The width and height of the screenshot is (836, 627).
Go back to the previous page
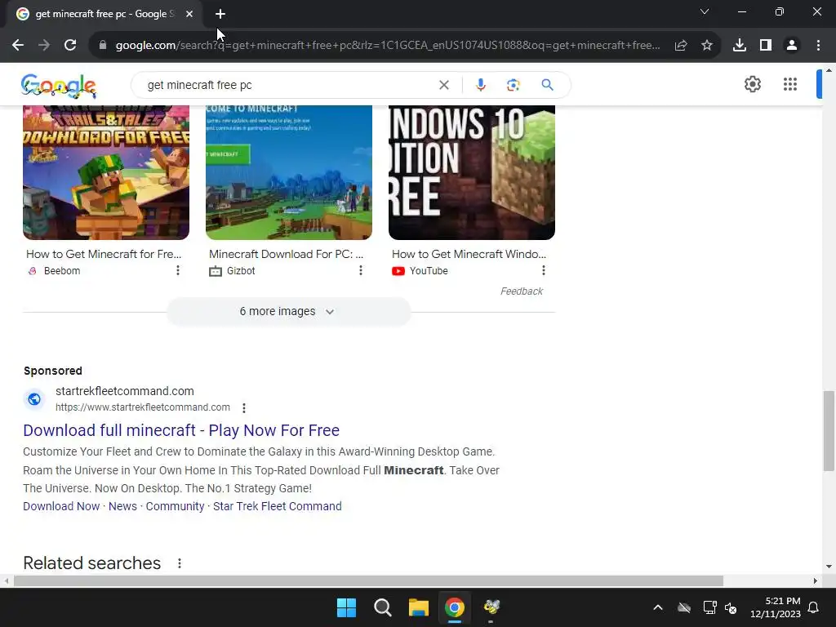click(x=18, y=46)
